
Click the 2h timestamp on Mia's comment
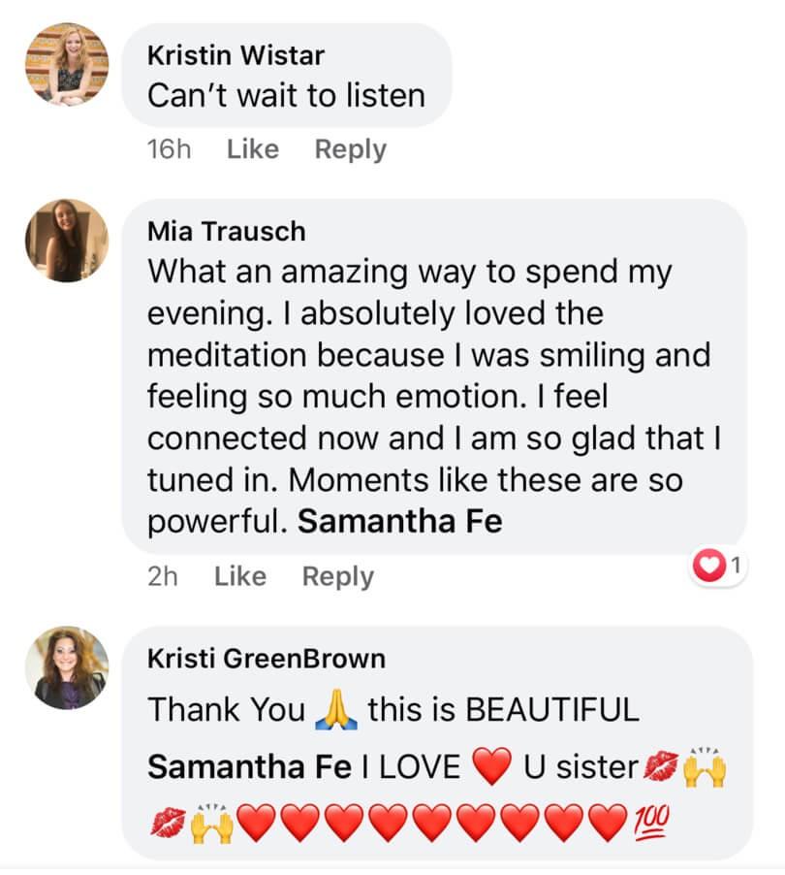[163, 576]
